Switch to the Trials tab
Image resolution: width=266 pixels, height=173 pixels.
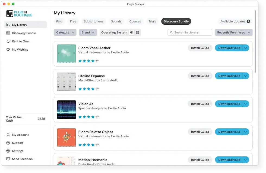(x=152, y=21)
